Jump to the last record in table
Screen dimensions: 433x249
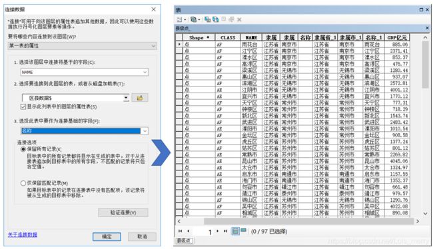click(x=225, y=231)
